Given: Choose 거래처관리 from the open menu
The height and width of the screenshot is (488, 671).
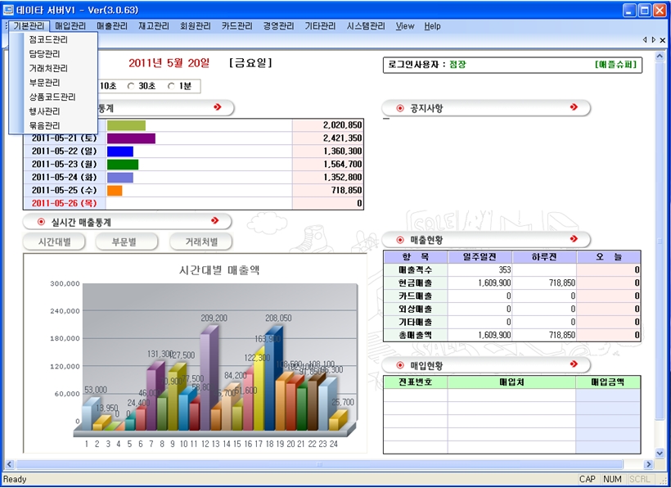Looking at the screenshot, I should [48, 68].
